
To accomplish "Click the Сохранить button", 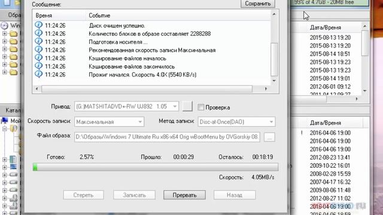I will [x=258, y=4].
